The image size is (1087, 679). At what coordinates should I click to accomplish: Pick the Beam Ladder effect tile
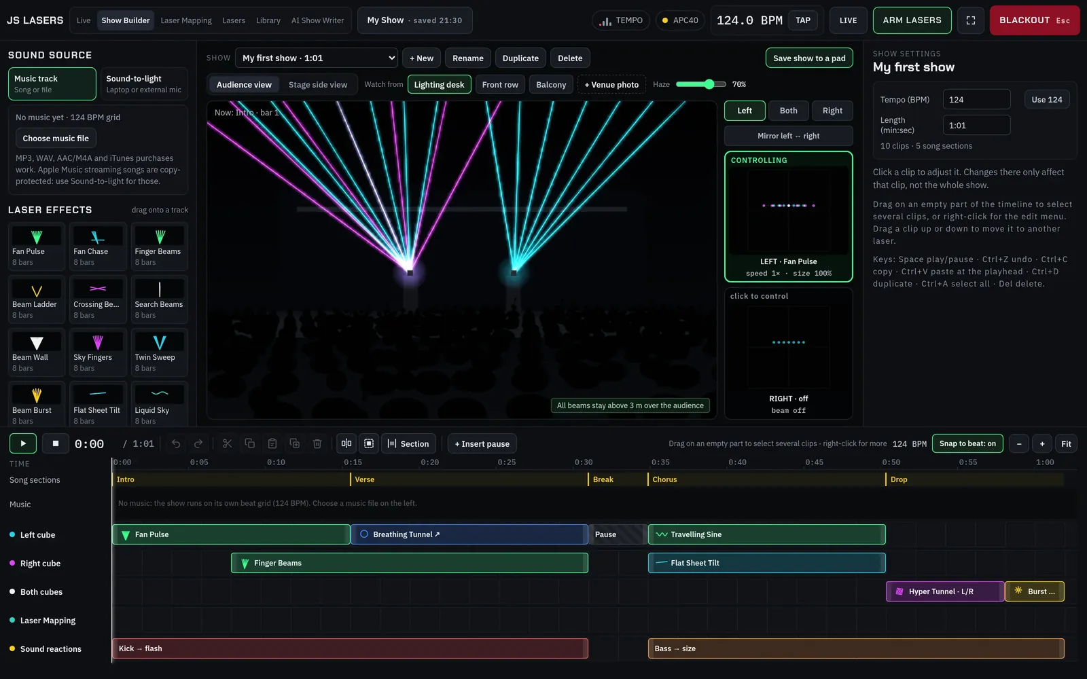(x=37, y=300)
